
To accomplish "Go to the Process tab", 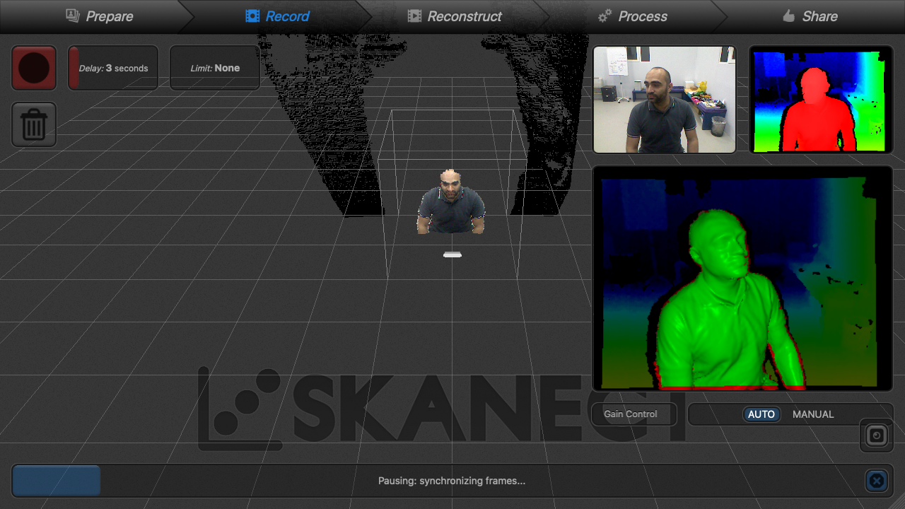I will coord(633,16).
